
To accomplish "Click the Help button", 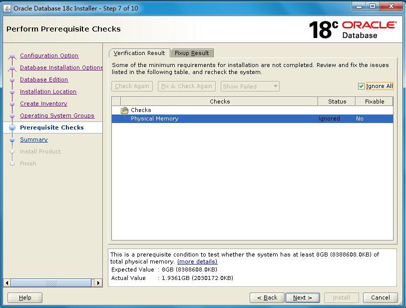I will (x=25, y=297).
